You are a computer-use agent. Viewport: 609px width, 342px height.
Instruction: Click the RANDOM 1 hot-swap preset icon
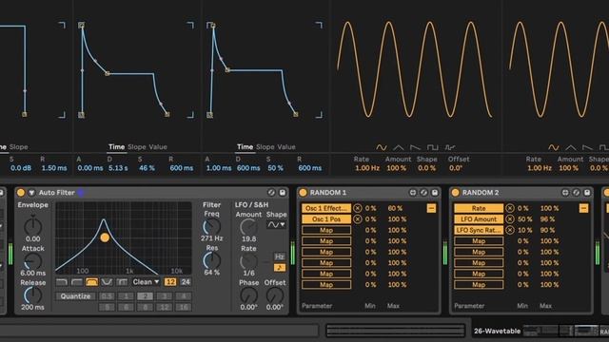(423, 192)
